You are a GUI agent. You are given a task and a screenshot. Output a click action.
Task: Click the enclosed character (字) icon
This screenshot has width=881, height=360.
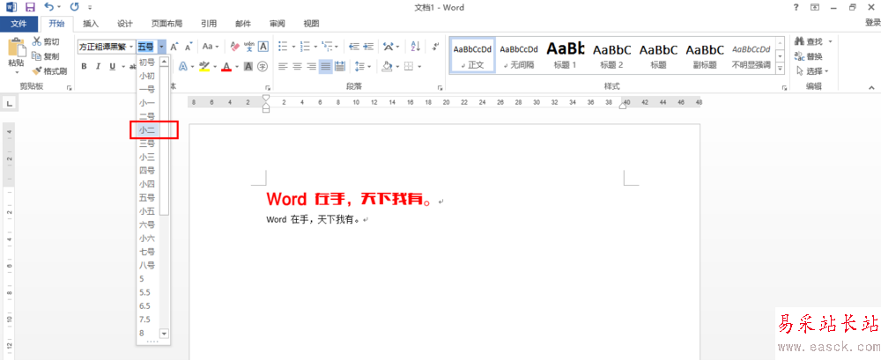coord(263,66)
